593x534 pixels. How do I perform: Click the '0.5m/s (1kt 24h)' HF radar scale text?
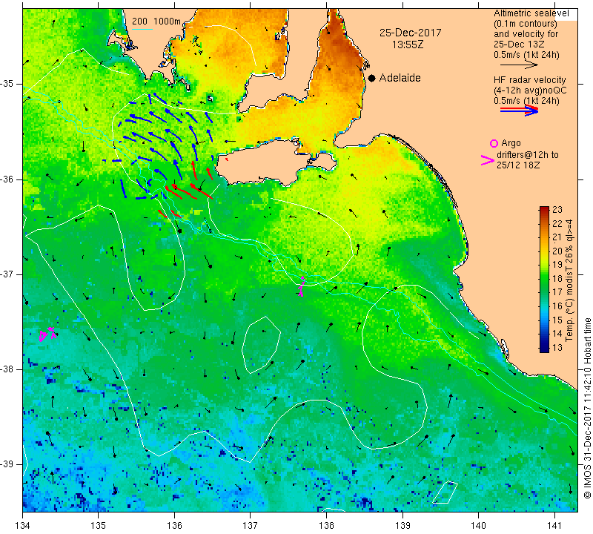pyautogui.click(x=526, y=101)
